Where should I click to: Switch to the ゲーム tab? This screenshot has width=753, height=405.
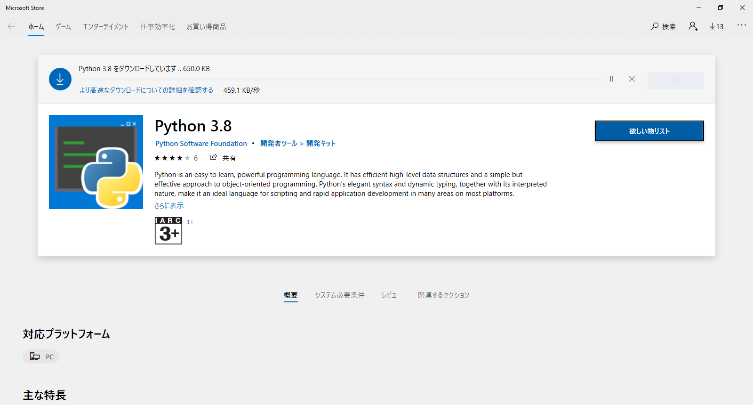pyautogui.click(x=63, y=27)
